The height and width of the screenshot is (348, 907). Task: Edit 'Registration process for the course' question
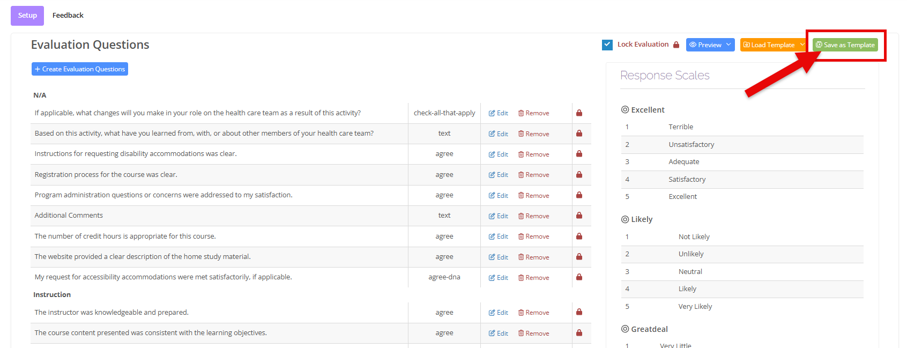click(x=499, y=175)
